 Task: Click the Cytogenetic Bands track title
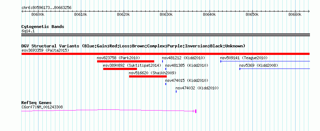[x=43, y=27]
